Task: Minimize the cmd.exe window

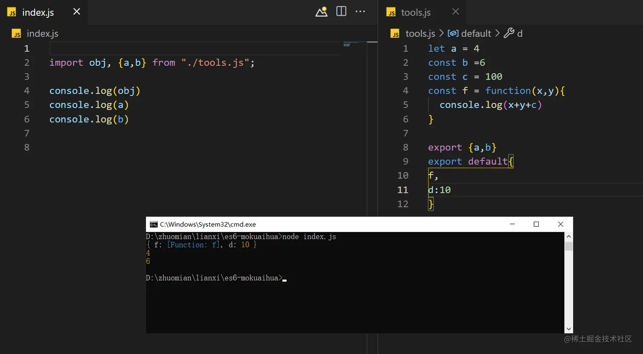Action: pos(512,224)
